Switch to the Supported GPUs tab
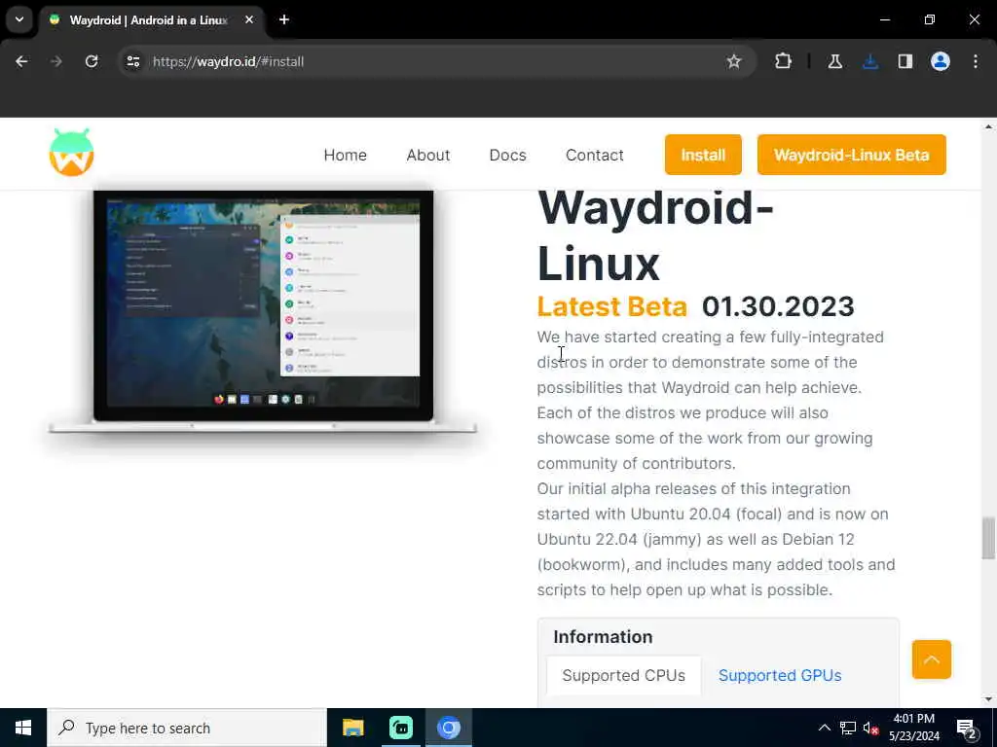 click(x=780, y=675)
